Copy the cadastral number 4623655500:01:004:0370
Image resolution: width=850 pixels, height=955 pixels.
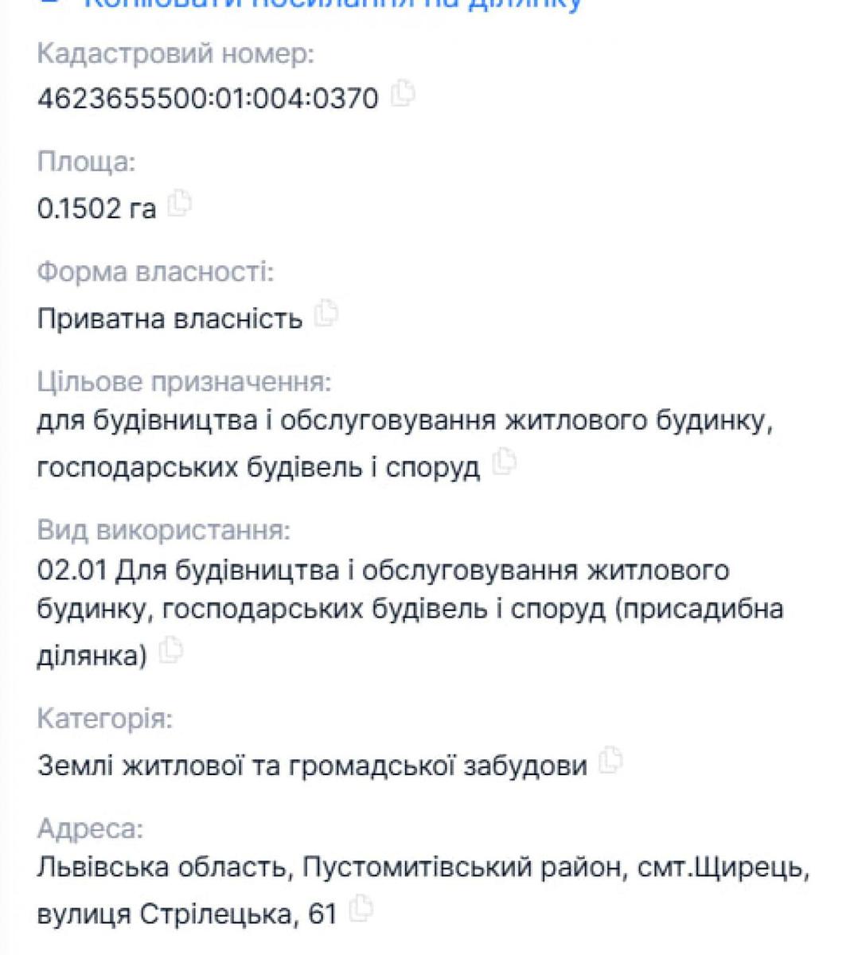point(404,94)
